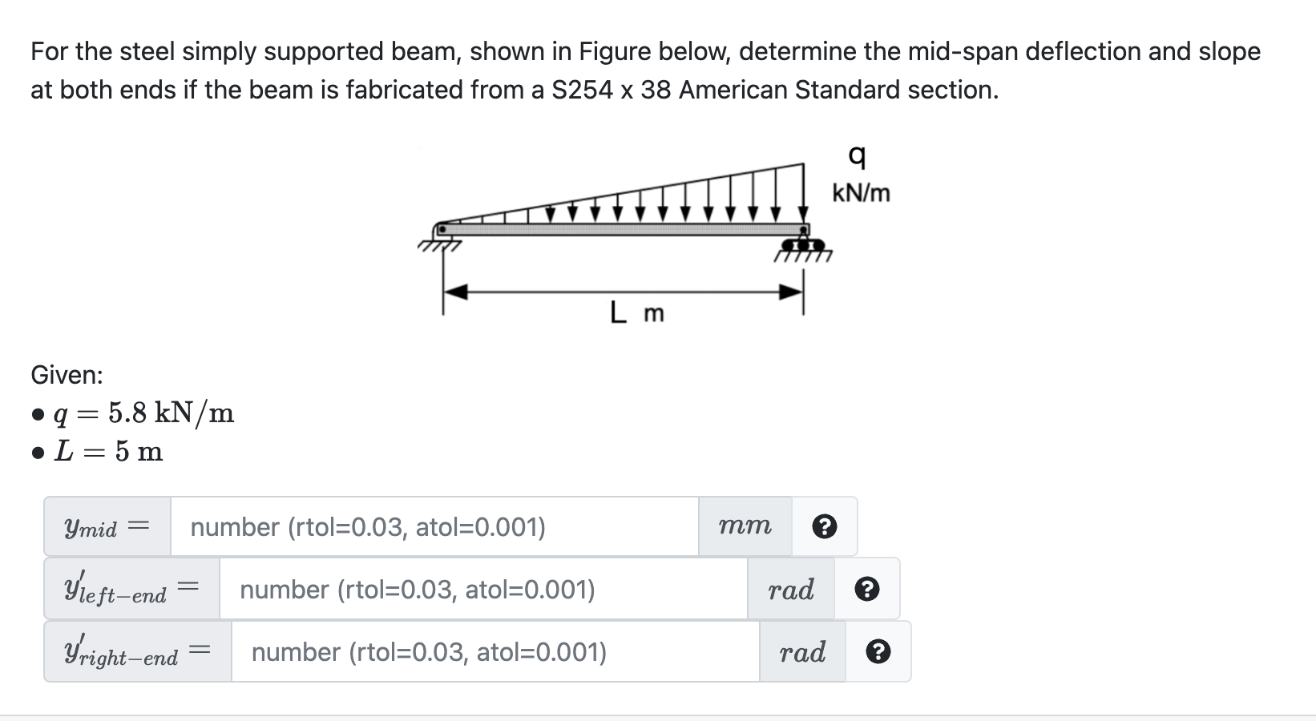Image resolution: width=1316 pixels, height=721 pixels.
Task: Focus the y'right-end slope input field
Action: point(495,652)
